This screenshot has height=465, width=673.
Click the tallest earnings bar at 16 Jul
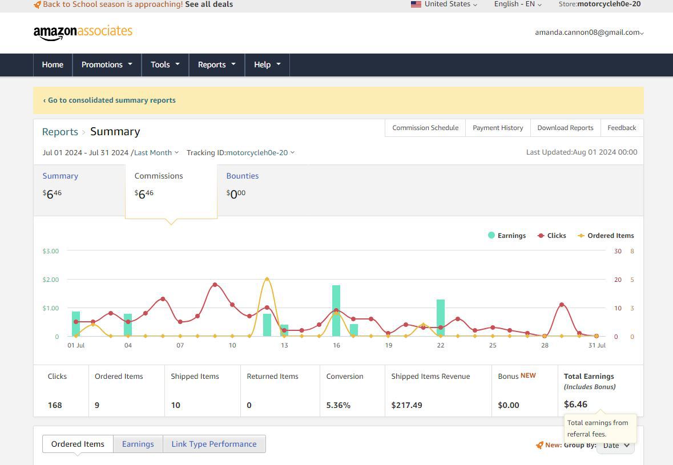click(336, 310)
